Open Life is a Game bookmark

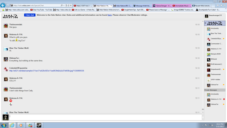pos(84,10)
